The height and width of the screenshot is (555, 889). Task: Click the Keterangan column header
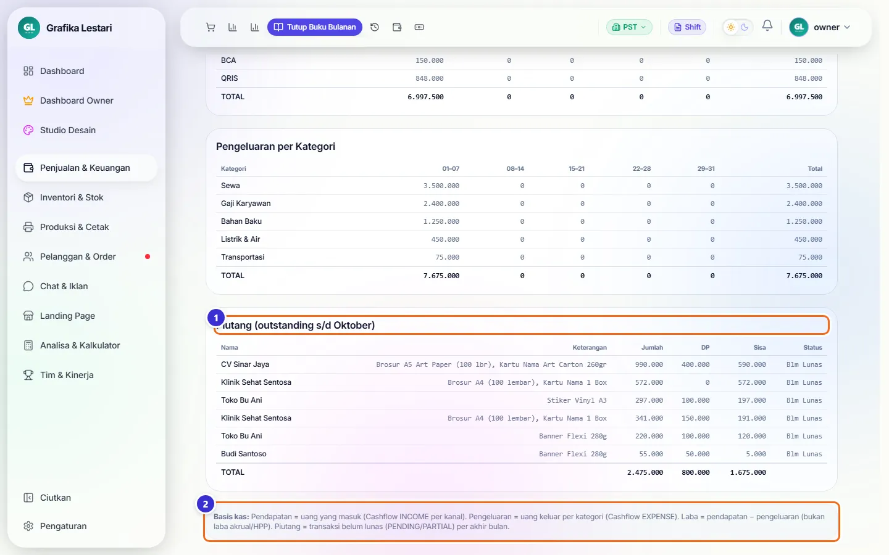590,348
